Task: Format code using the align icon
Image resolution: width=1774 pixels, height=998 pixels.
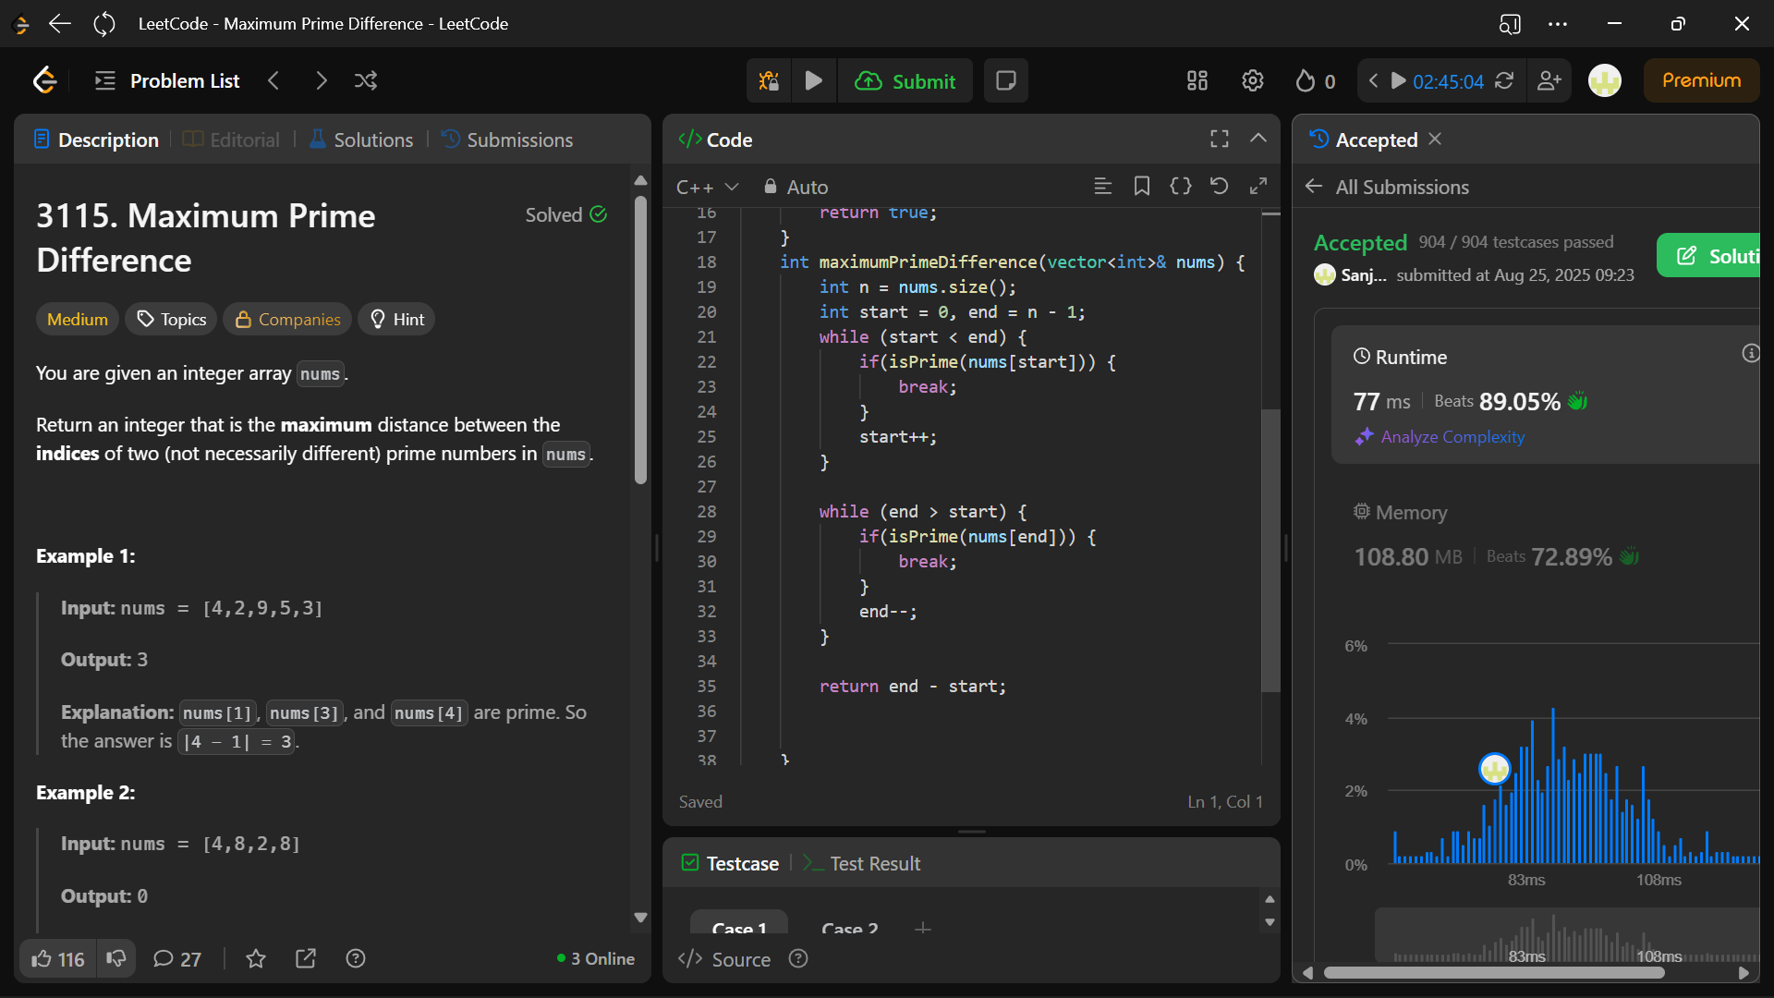Action: 1102,187
